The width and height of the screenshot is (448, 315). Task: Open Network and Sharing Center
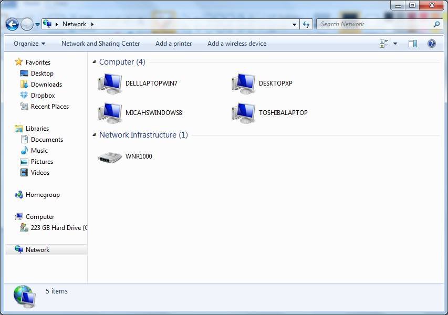coord(100,44)
